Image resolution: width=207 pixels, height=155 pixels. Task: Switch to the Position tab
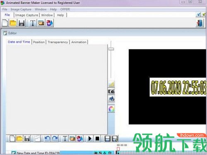pos(39,42)
